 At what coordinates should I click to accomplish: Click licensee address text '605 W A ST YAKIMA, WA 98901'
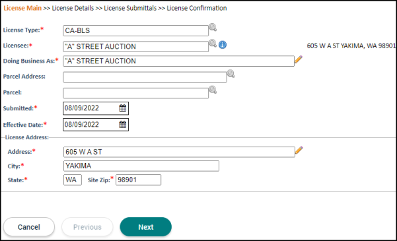point(351,46)
